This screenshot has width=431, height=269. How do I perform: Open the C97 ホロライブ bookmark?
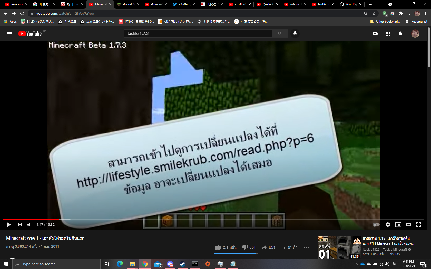point(176,22)
